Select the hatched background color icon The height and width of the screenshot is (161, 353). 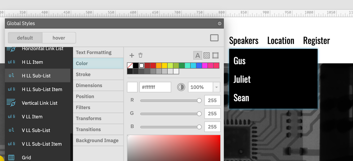point(207,55)
